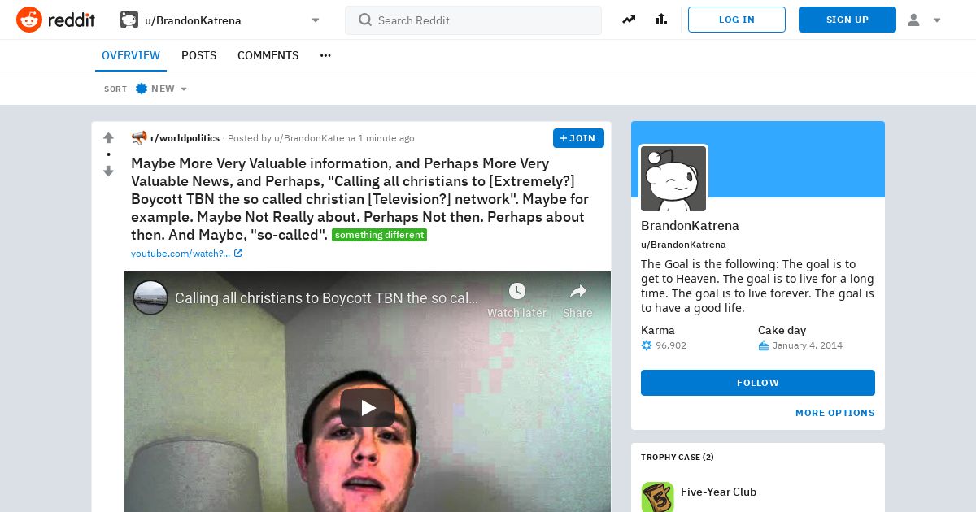Click the u/BrandonKatrena username in profile card

(683, 245)
